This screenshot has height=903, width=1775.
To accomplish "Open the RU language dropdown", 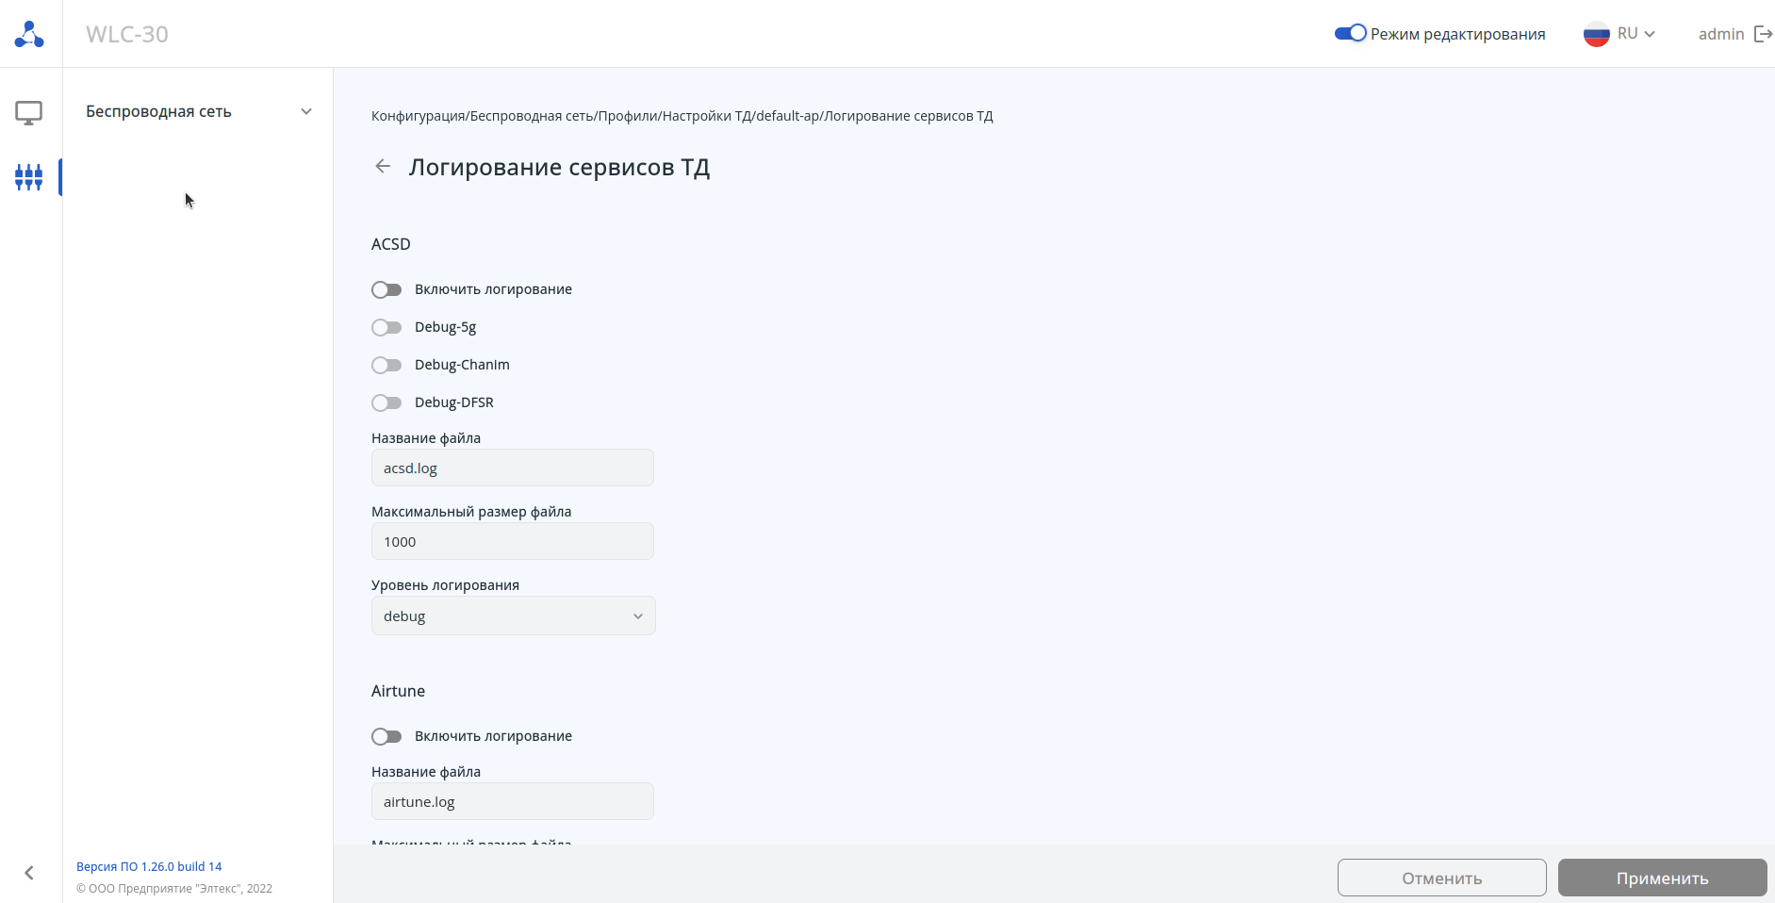I will point(1636,34).
